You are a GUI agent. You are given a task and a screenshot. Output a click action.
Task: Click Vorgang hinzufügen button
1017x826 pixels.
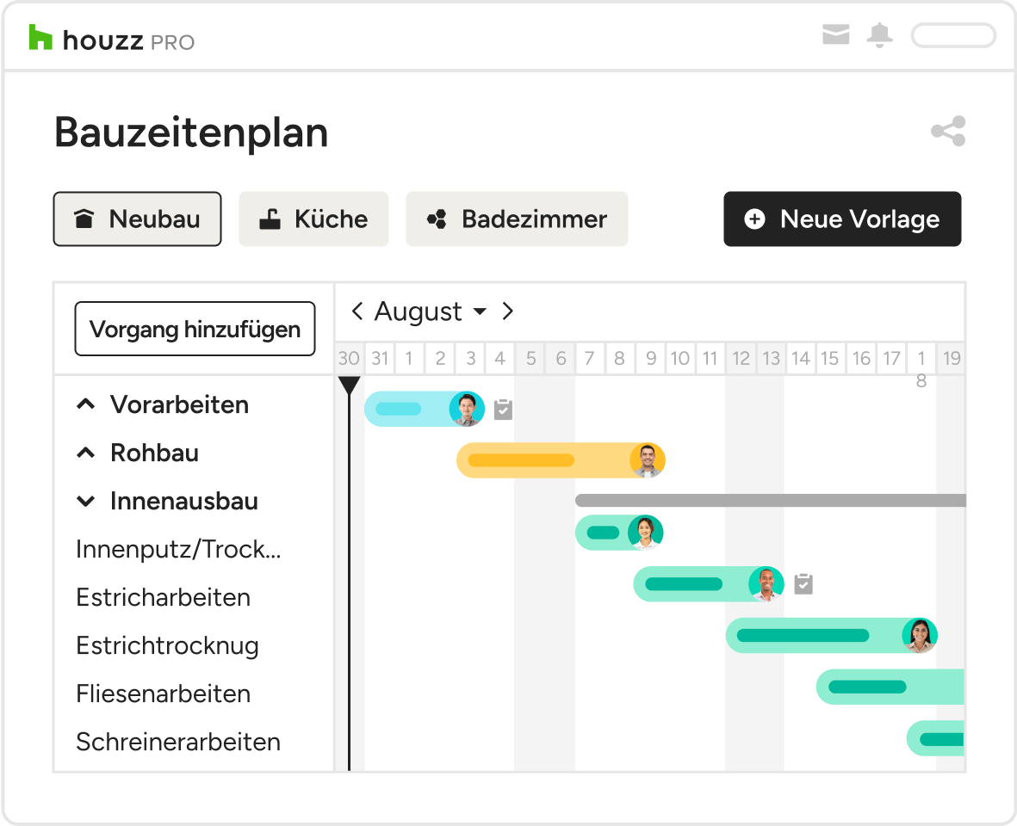tap(195, 329)
